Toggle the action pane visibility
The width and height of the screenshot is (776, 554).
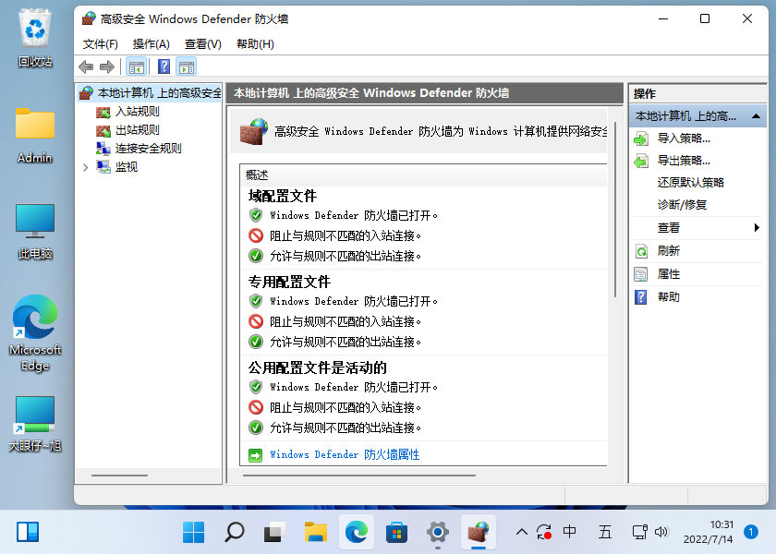[x=187, y=66]
